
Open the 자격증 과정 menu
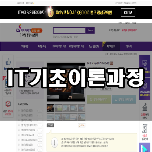[42, 47]
